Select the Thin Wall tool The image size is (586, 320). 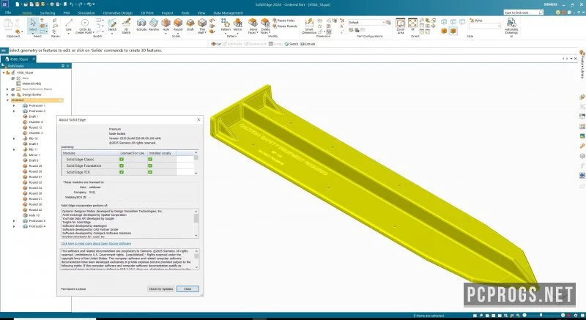(202, 26)
